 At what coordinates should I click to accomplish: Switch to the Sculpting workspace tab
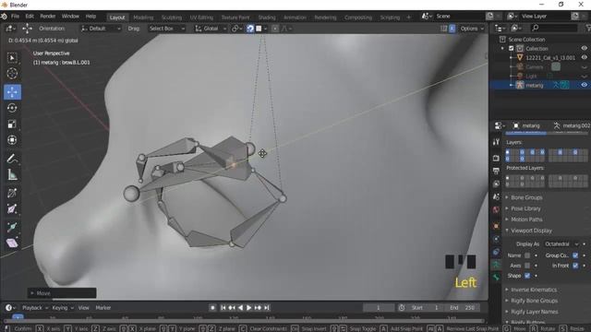[172, 18]
